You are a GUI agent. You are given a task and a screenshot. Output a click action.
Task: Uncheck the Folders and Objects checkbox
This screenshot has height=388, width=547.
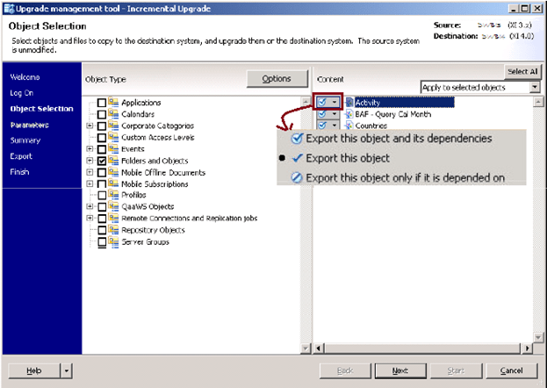[102, 161]
